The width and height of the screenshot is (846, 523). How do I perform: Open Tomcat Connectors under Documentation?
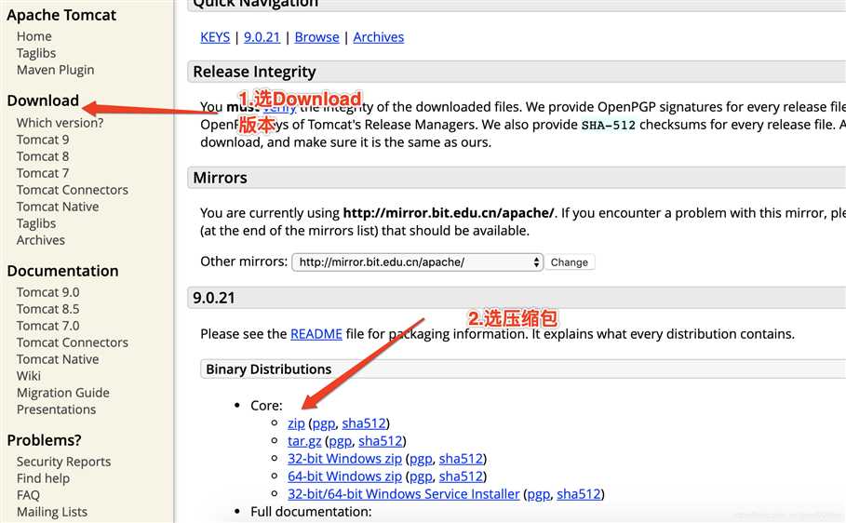point(73,342)
